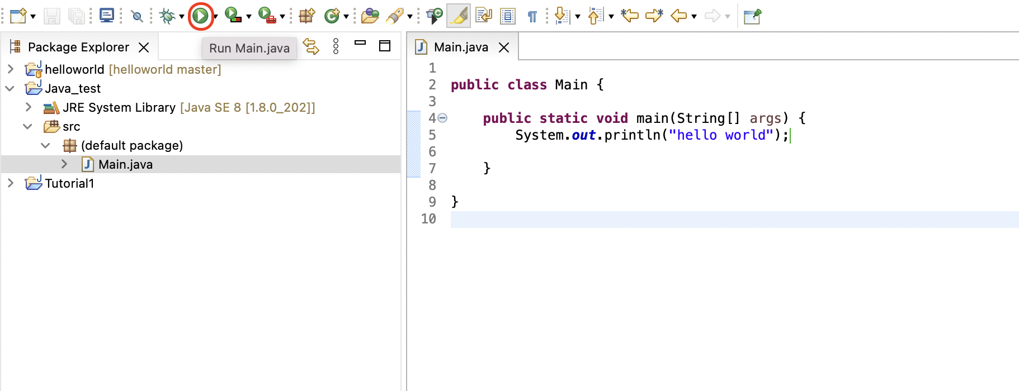The height and width of the screenshot is (391, 1019).
Task: Maximize the Package Explorer view
Action: point(385,46)
